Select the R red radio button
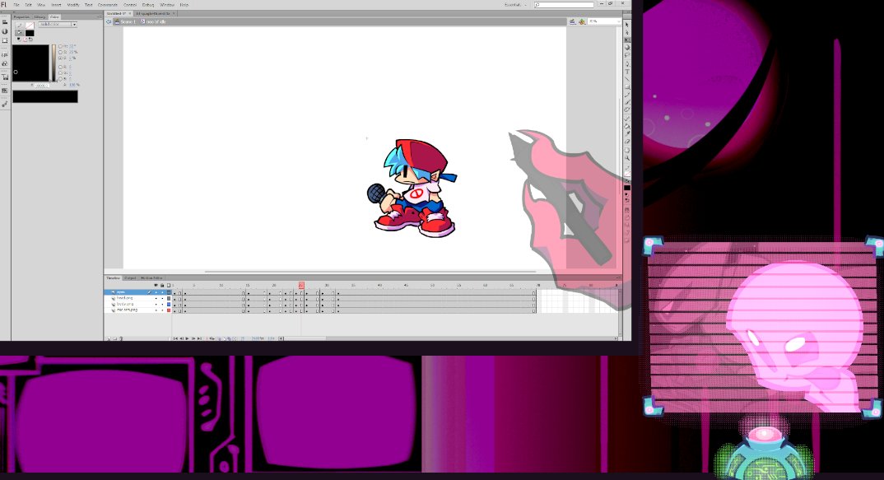Viewport: 884px width, 480px height. point(60,67)
